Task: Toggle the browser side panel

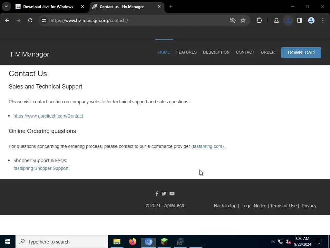Action: pos(300,20)
